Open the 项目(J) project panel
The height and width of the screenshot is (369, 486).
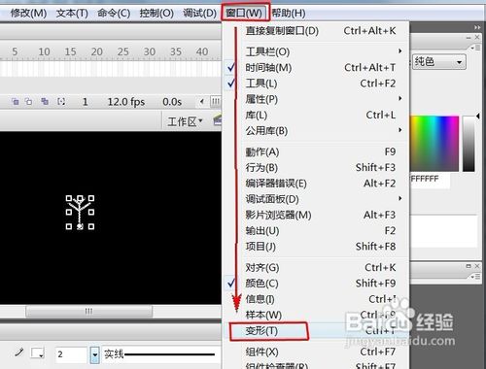(316, 247)
